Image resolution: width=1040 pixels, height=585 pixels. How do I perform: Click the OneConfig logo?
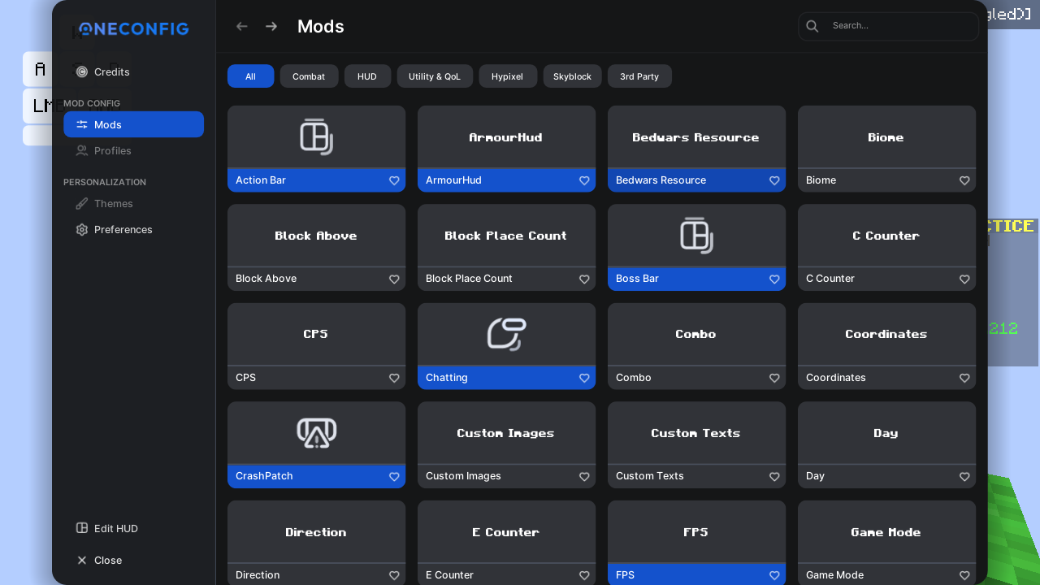[x=134, y=28]
